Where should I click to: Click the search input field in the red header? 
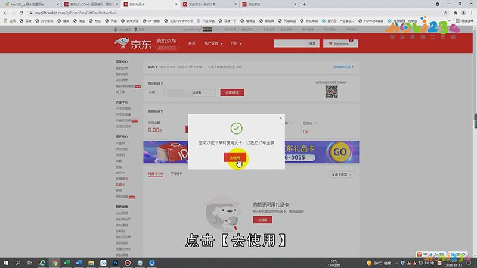click(x=290, y=43)
